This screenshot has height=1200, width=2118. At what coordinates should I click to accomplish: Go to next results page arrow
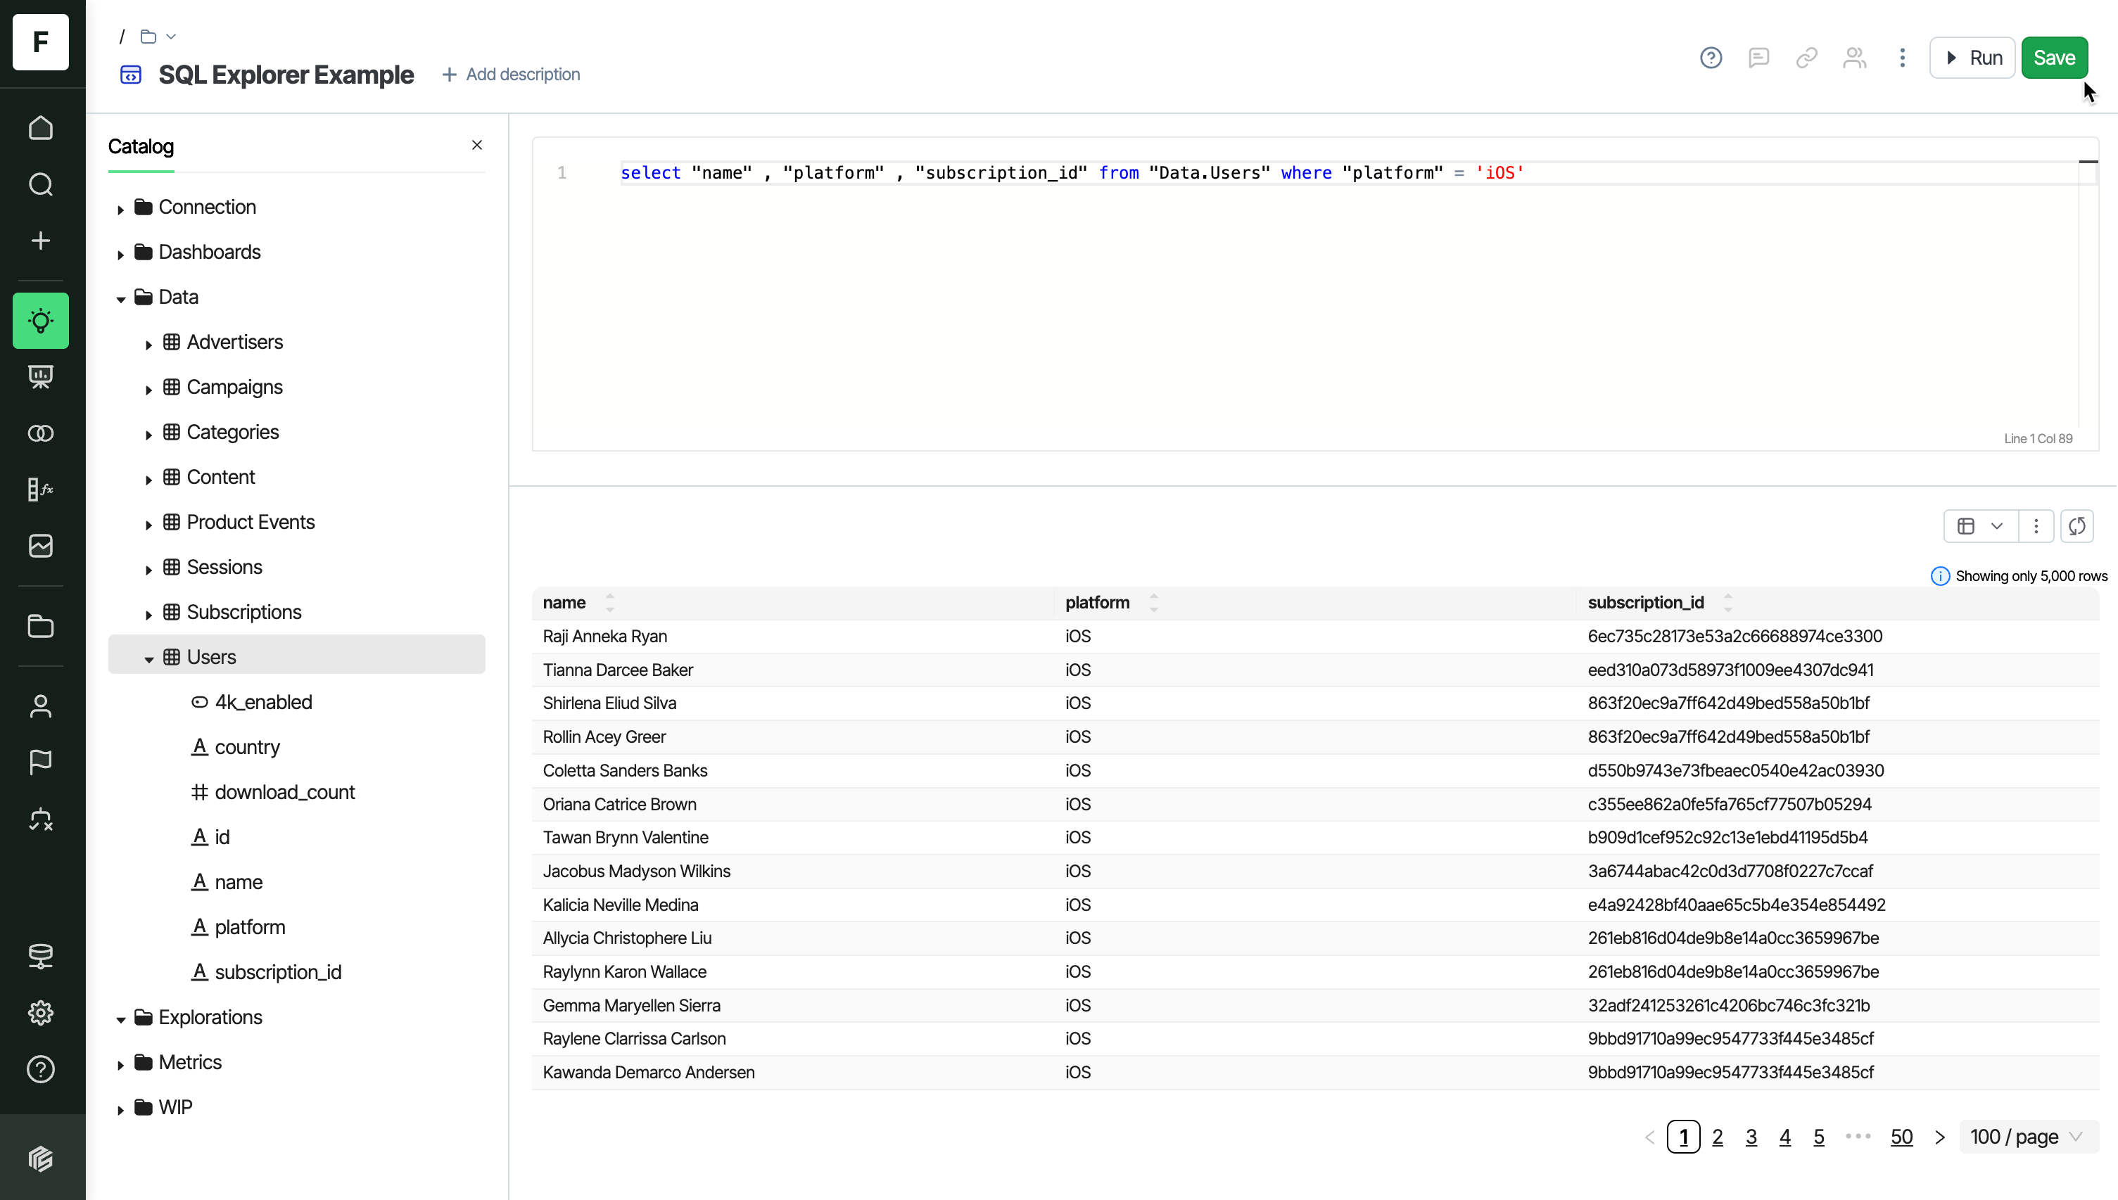click(x=1940, y=1137)
